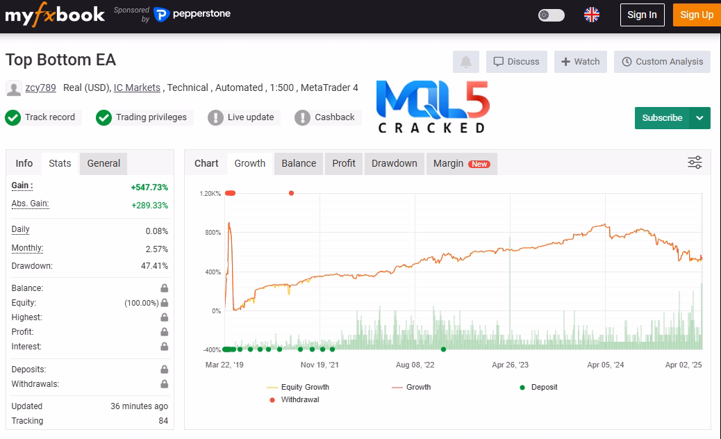Open the chart settings sliders icon
This screenshot has width=721, height=439.
click(695, 163)
